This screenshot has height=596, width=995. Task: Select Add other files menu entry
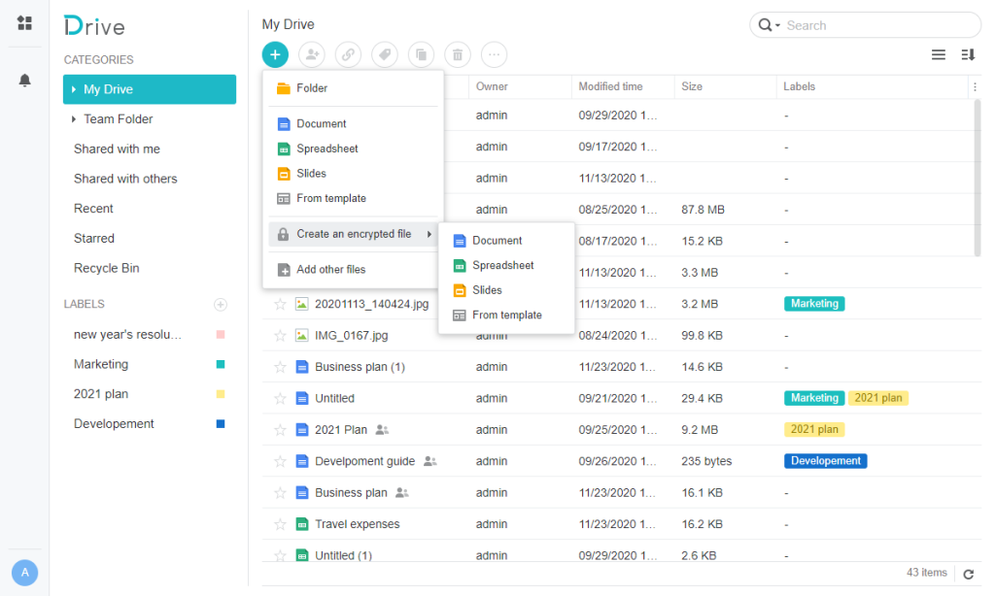[353, 270]
